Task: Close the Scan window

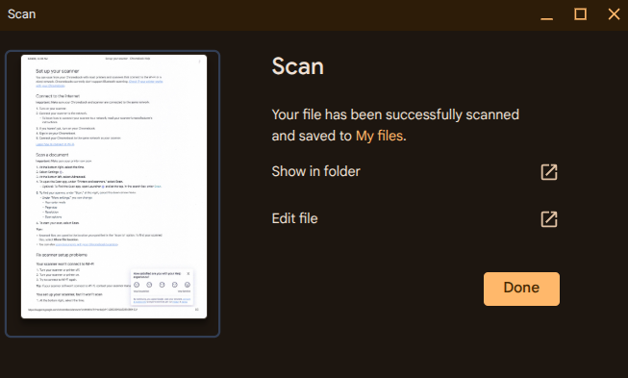Action: (x=614, y=14)
